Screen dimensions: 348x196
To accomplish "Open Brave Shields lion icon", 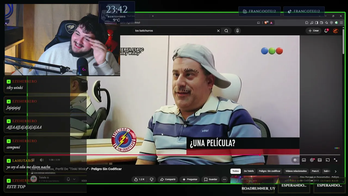I will pyautogui.click(x=266, y=23).
